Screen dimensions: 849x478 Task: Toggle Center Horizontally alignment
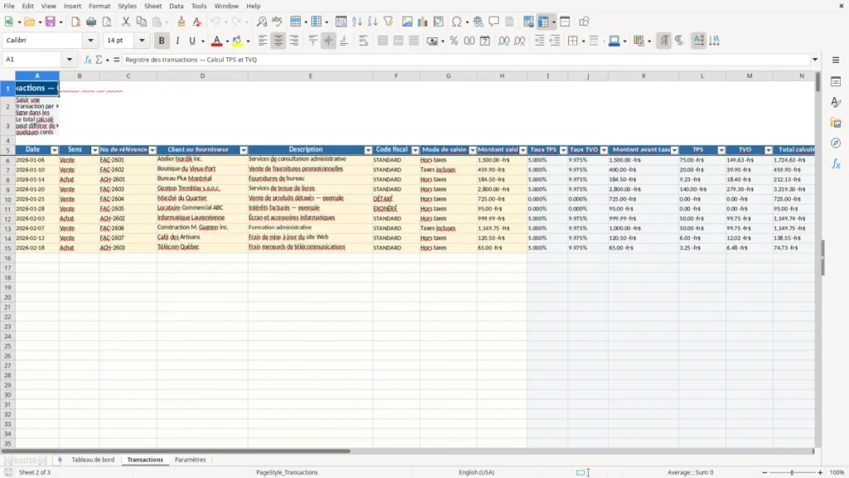279,41
